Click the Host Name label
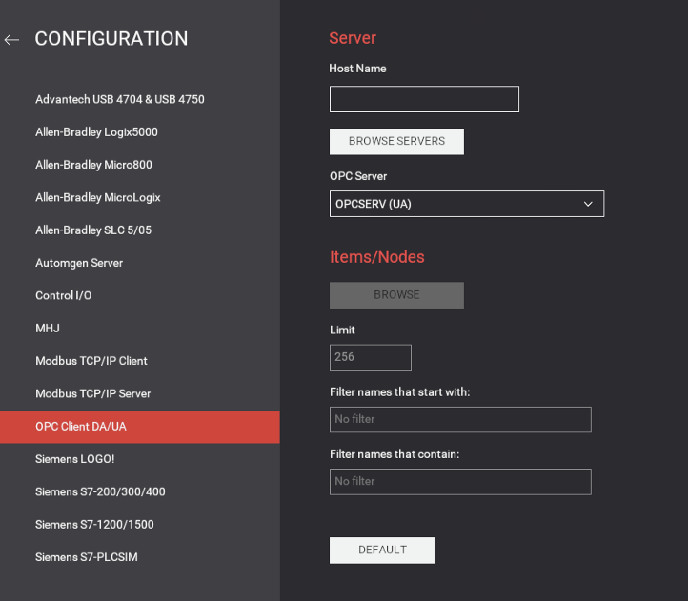 [357, 69]
